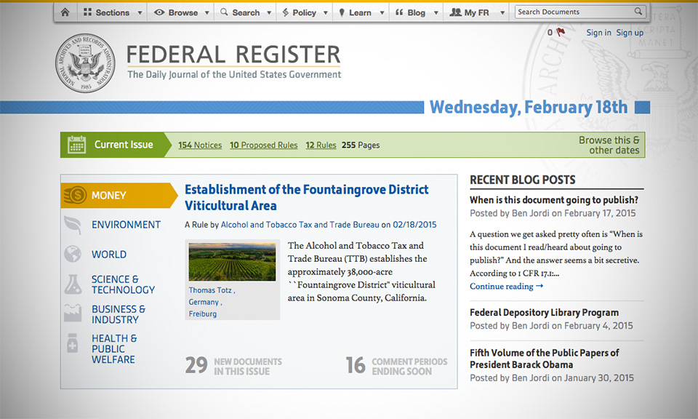Expand the Browse menu dropdown arrow
698x419 pixels.
[207, 13]
